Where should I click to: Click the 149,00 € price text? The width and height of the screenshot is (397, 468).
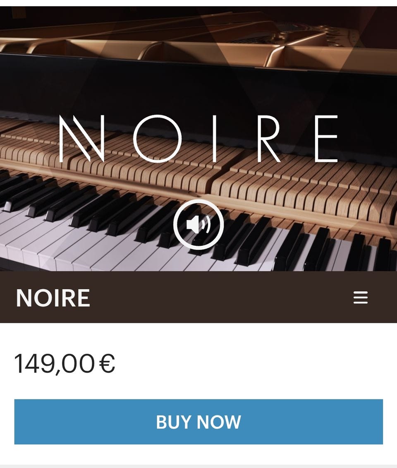[65, 364]
